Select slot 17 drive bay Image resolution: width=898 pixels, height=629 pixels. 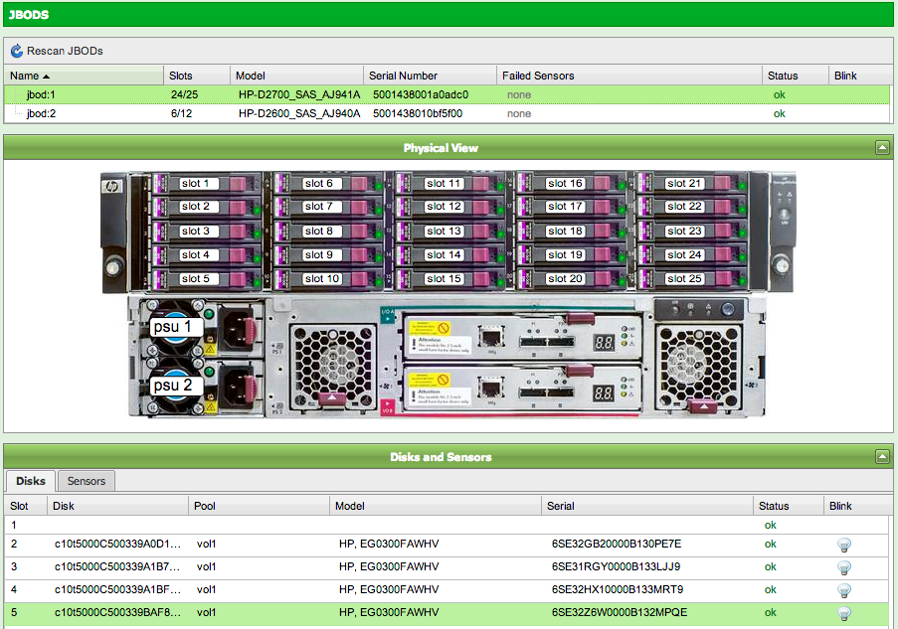pos(565,207)
